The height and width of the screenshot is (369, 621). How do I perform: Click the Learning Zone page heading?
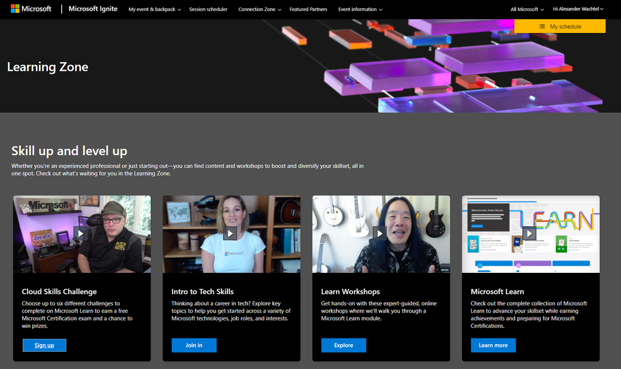[48, 67]
